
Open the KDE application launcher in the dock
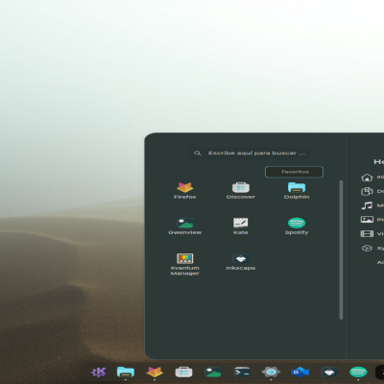pyautogui.click(x=98, y=372)
